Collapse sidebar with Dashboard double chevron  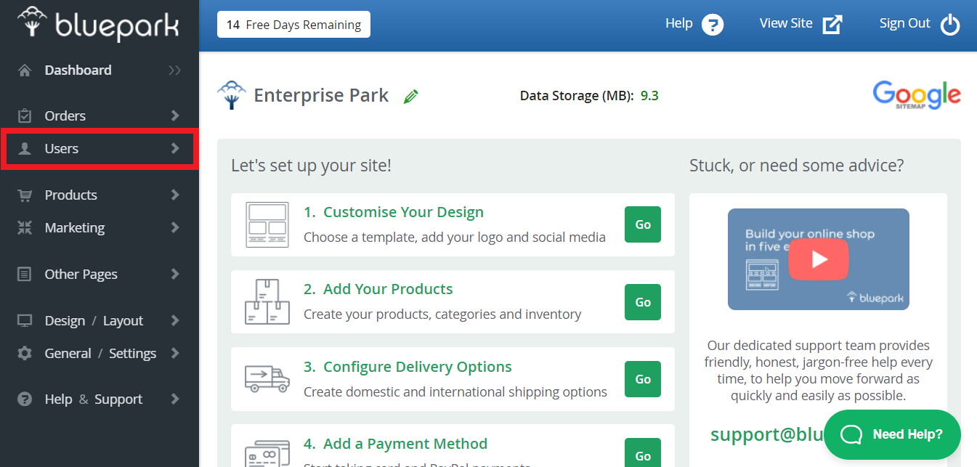coord(174,70)
